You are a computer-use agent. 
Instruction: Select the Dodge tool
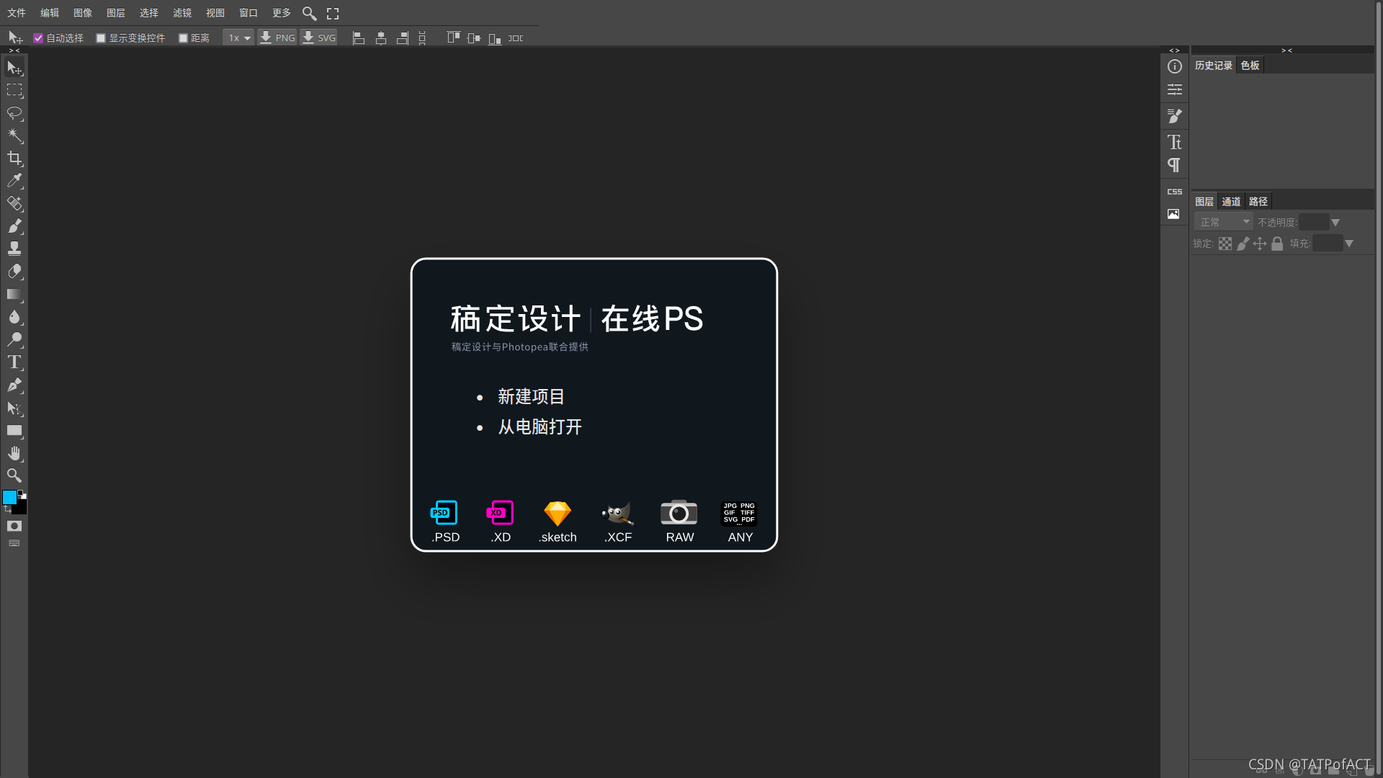[14, 340]
